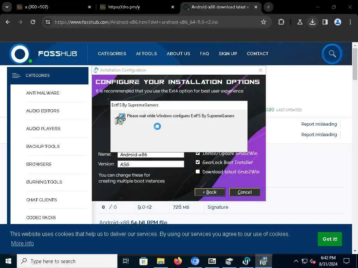This screenshot has width=358, height=268.
Task: Toggle Install/Update Grub2Win checkbox
Action: coord(198,153)
